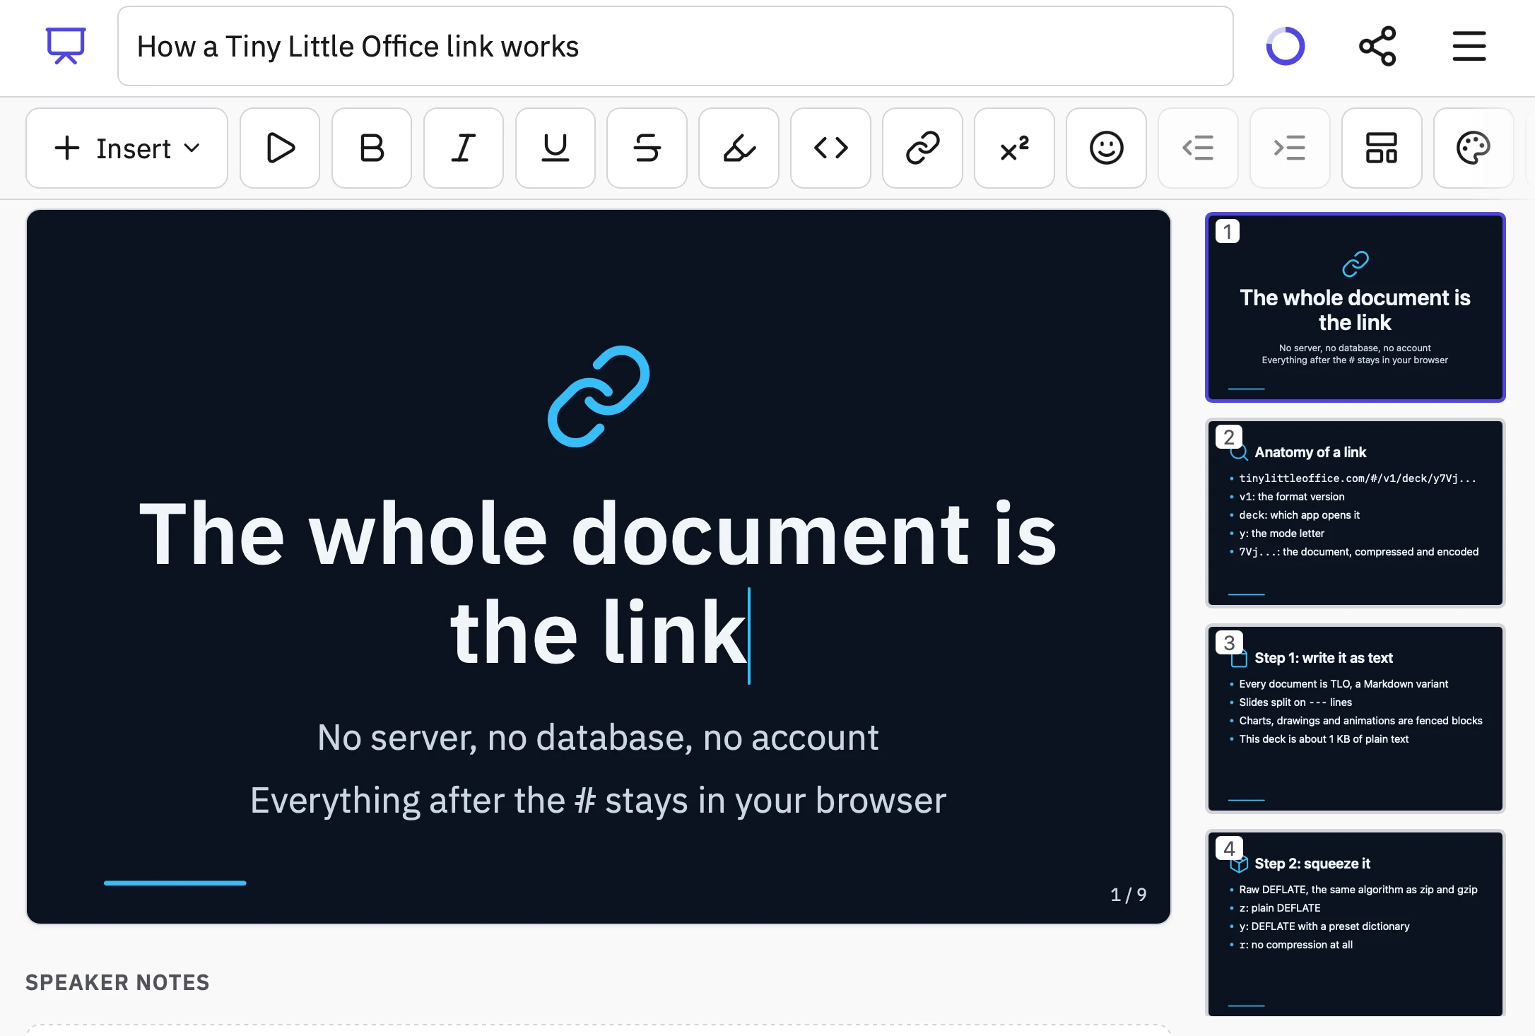Screen dimensions: 1535x1036
Task: Open the hamburger main menu
Action: (1469, 47)
